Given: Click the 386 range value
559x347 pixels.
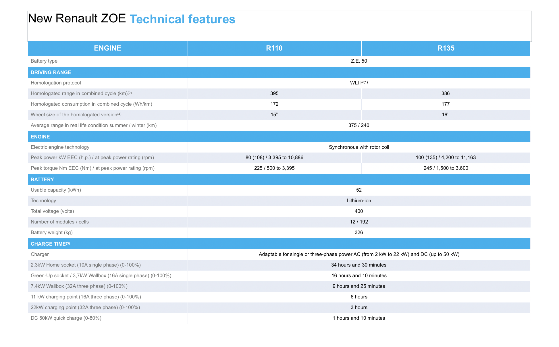Looking at the screenshot, I should coord(446,93).
